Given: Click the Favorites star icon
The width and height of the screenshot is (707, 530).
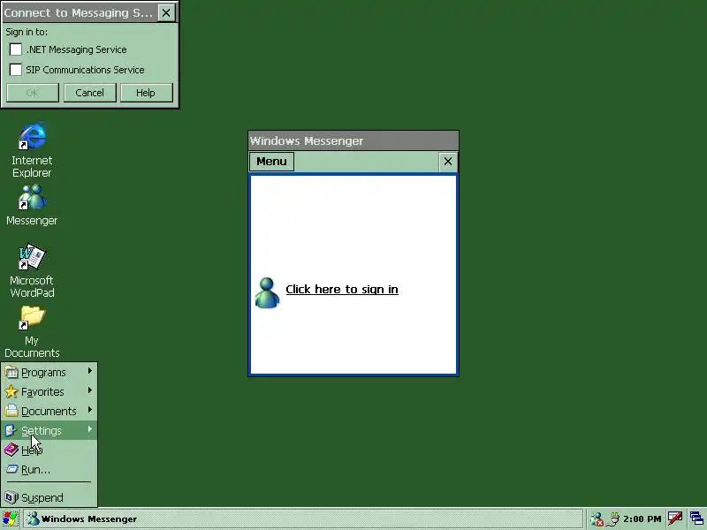Looking at the screenshot, I should coord(11,391).
